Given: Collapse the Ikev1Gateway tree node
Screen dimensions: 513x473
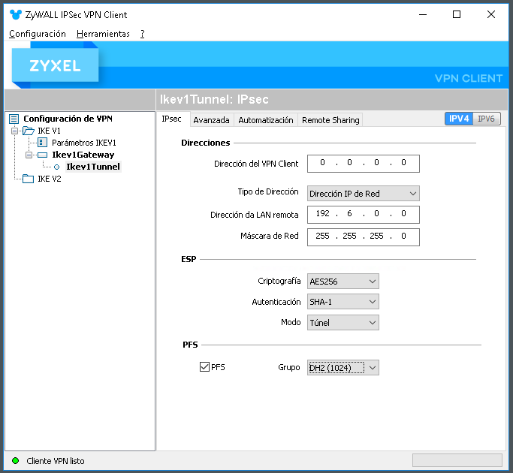Looking at the screenshot, I should coord(29,155).
